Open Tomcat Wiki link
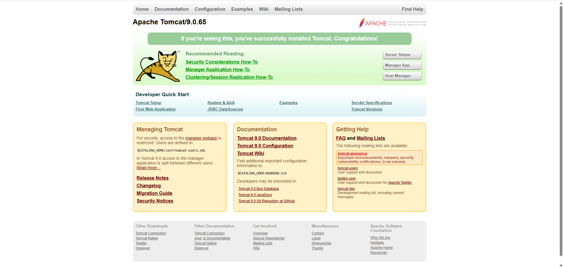563x267 pixels. [251, 154]
